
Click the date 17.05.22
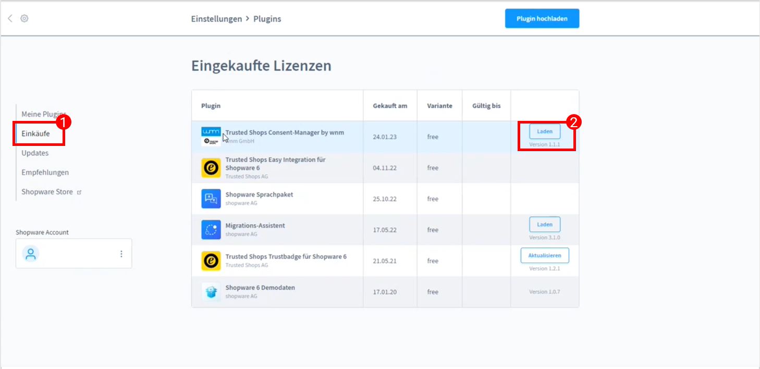(x=385, y=230)
